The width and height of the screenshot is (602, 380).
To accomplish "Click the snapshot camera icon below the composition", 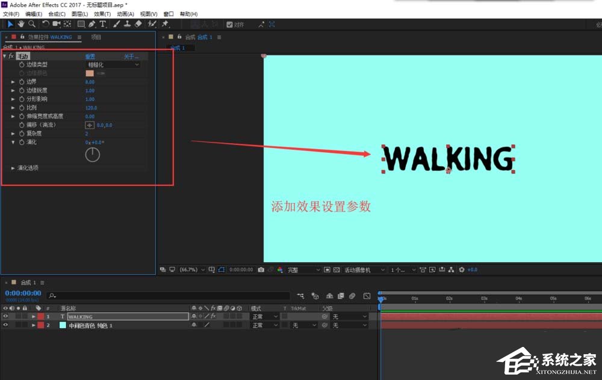I will click(x=261, y=269).
